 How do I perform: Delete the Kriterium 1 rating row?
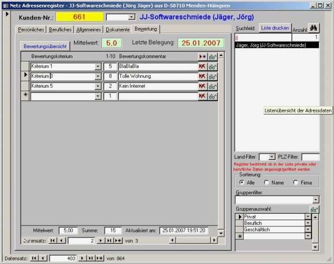coord(202,67)
